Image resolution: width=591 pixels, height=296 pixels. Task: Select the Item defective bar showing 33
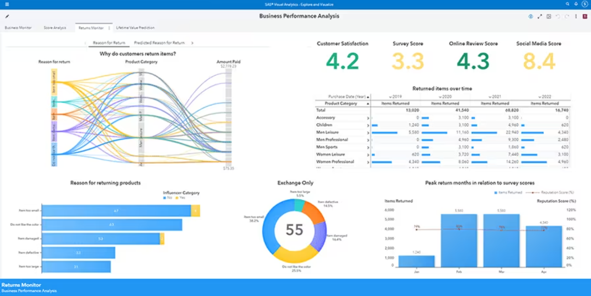pyautogui.click(x=78, y=253)
